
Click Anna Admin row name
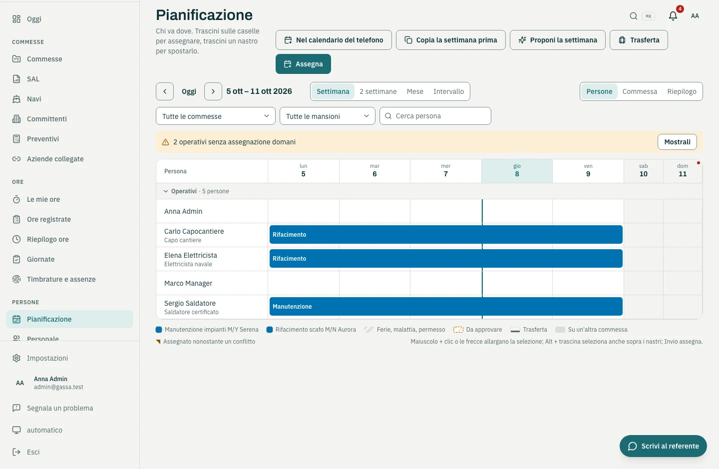point(183,211)
